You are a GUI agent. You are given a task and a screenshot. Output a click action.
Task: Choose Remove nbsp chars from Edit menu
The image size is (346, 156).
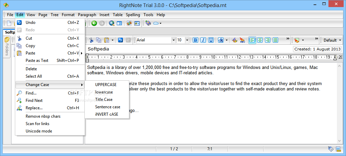coord(50,116)
